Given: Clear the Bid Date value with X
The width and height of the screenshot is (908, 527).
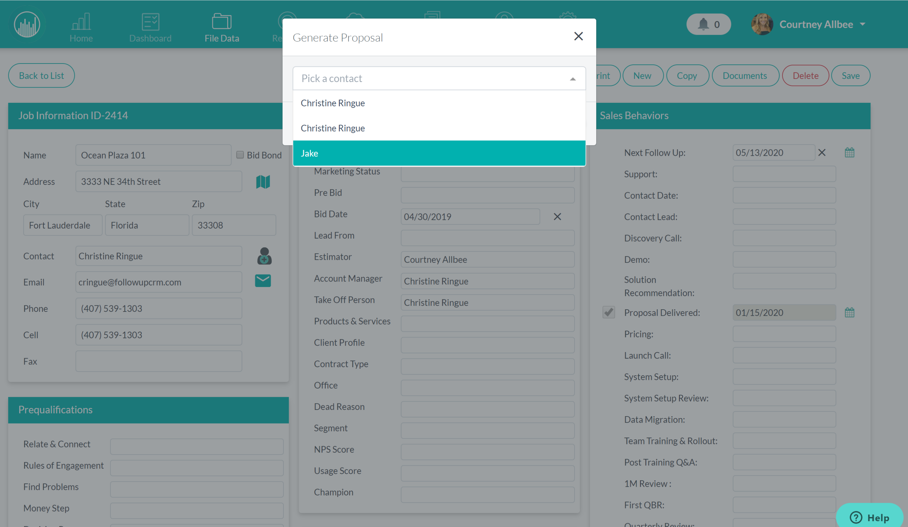Looking at the screenshot, I should coord(557,217).
